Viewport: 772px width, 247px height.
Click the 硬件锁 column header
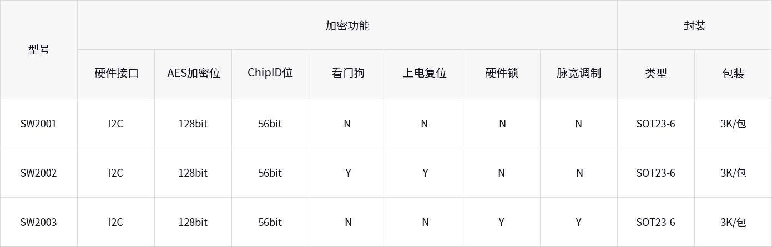[x=502, y=73]
